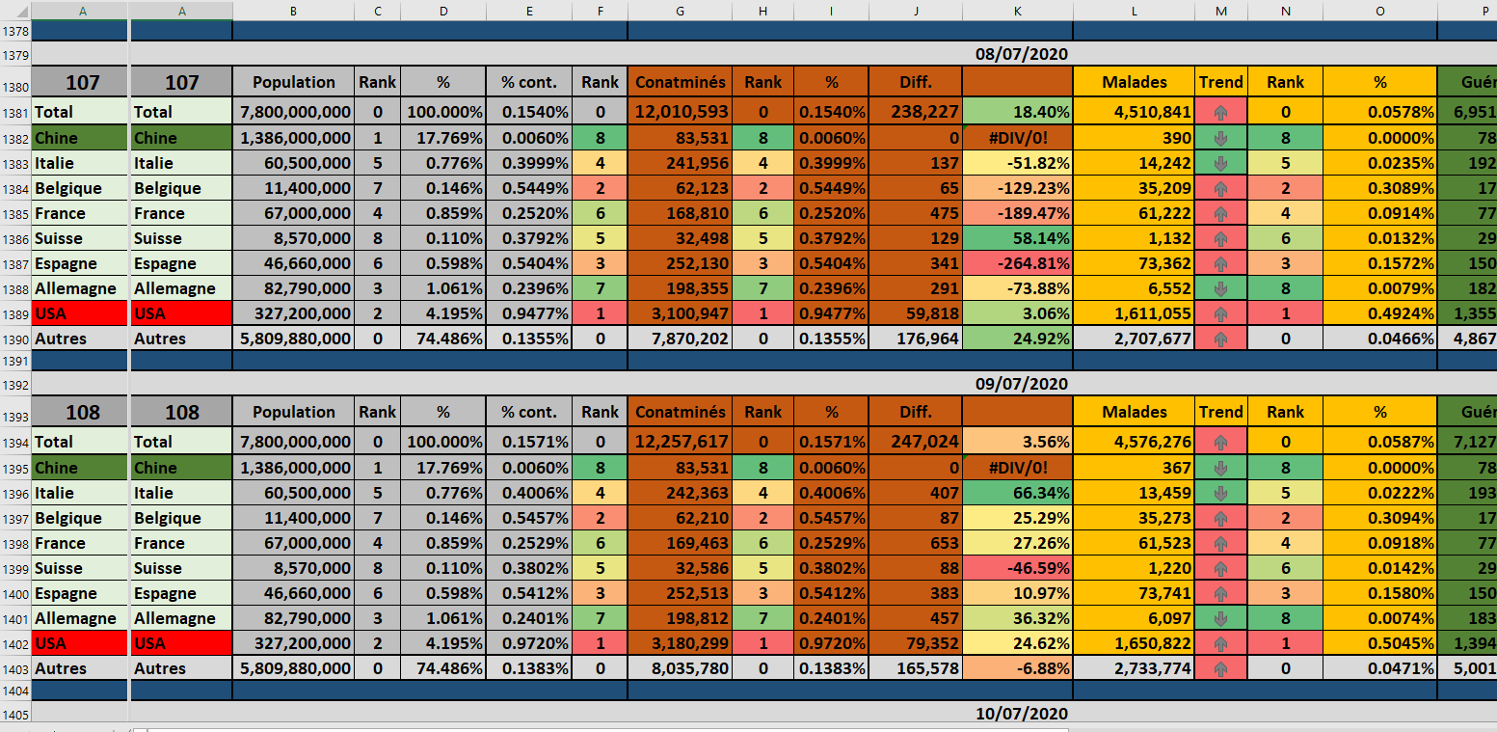1497x732 pixels.
Task: Select cell containing 3,180,299
Action: pos(680,643)
